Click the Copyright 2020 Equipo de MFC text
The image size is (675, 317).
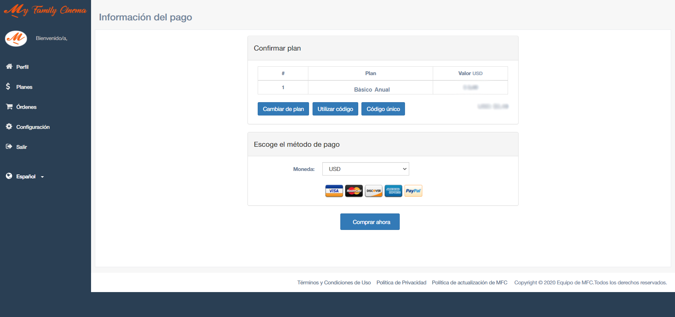[x=591, y=283]
